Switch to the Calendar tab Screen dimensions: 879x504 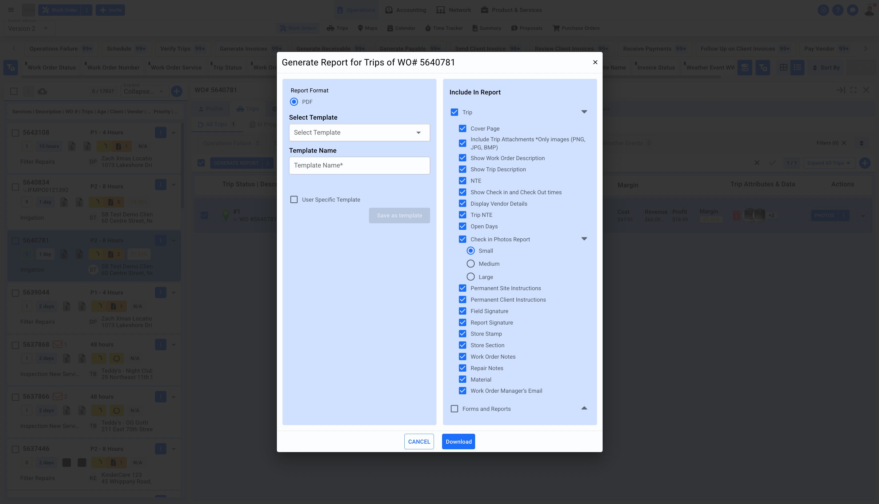click(x=401, y=28)
